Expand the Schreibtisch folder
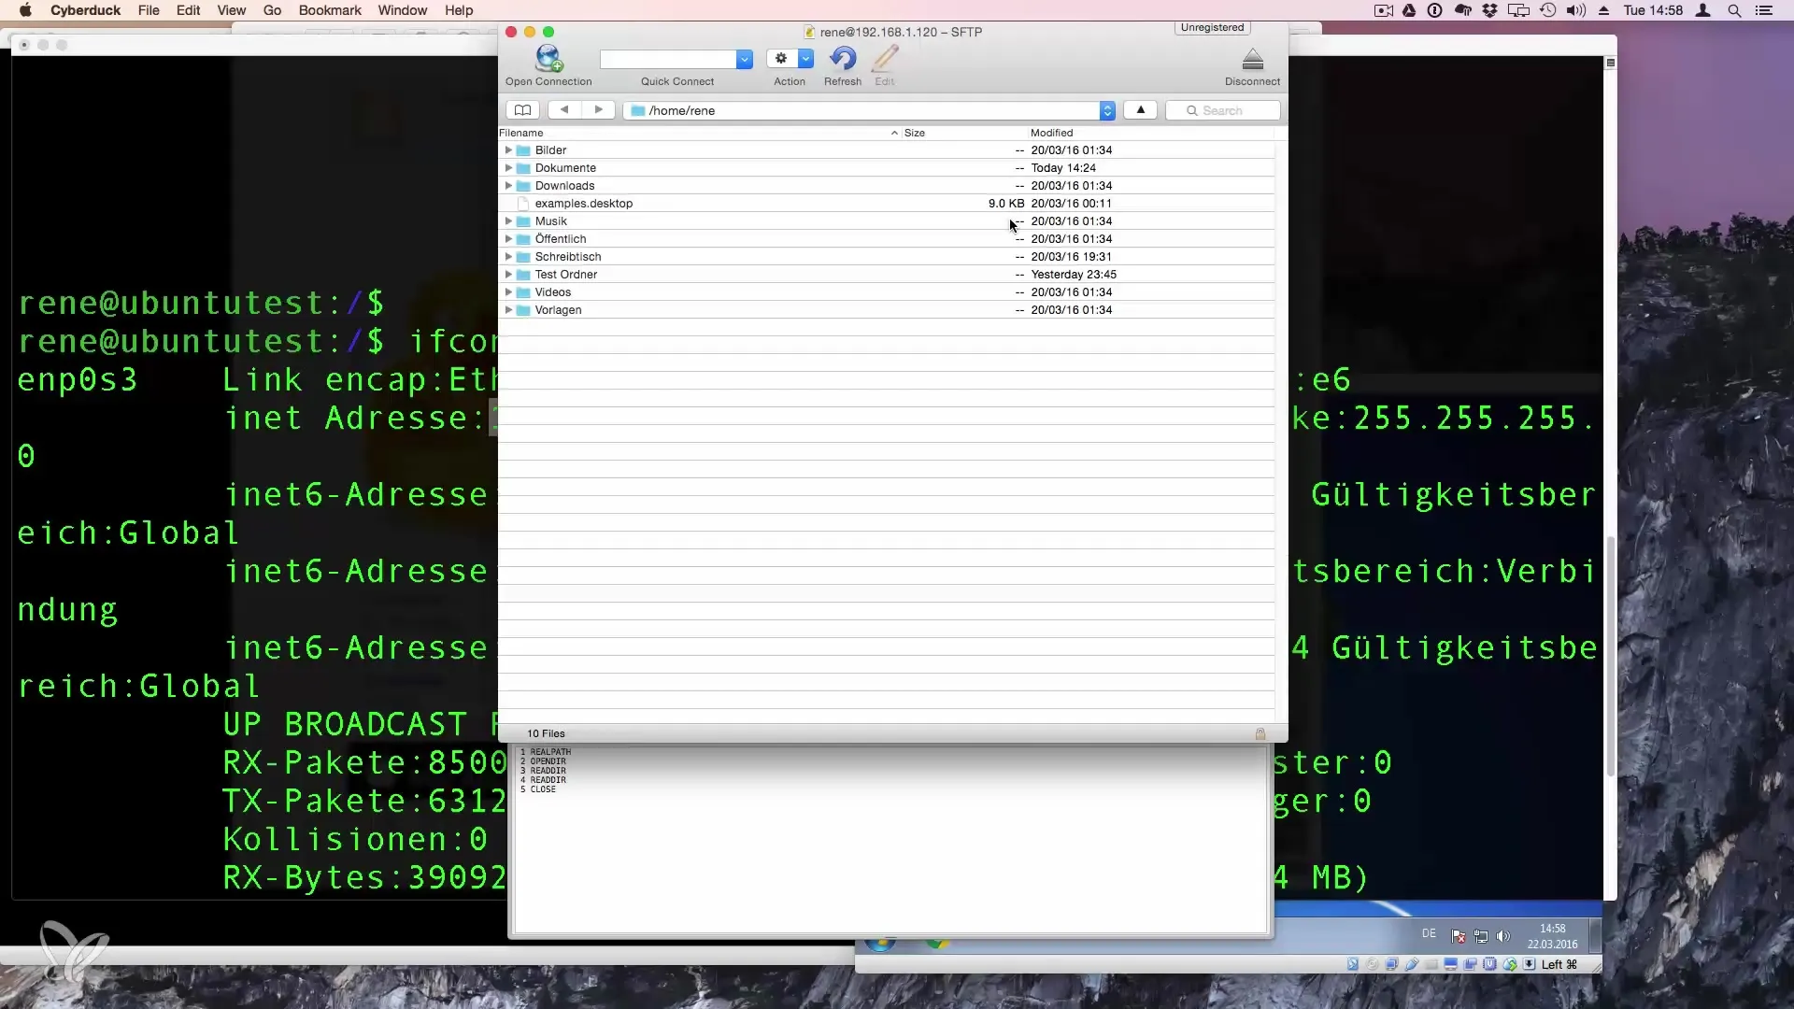Screen dimensions: 1794x1009 point(508,257)
